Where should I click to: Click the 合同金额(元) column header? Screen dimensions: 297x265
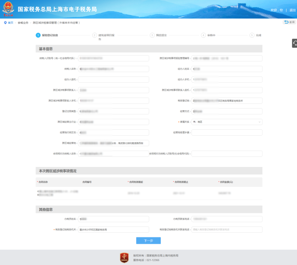coord(226,182)
